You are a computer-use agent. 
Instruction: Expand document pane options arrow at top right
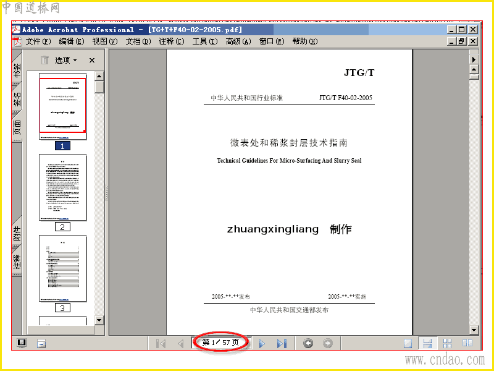click(x=474, y=59)
